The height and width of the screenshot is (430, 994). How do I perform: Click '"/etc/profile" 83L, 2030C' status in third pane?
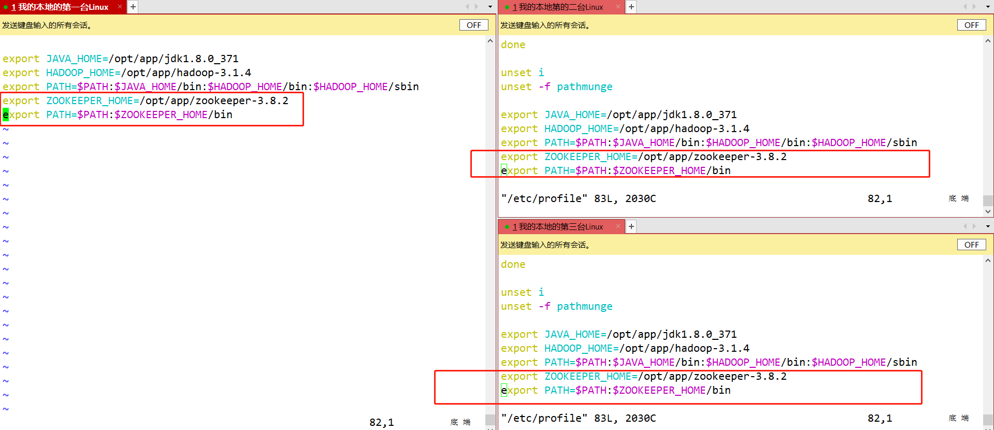[579, 418]
